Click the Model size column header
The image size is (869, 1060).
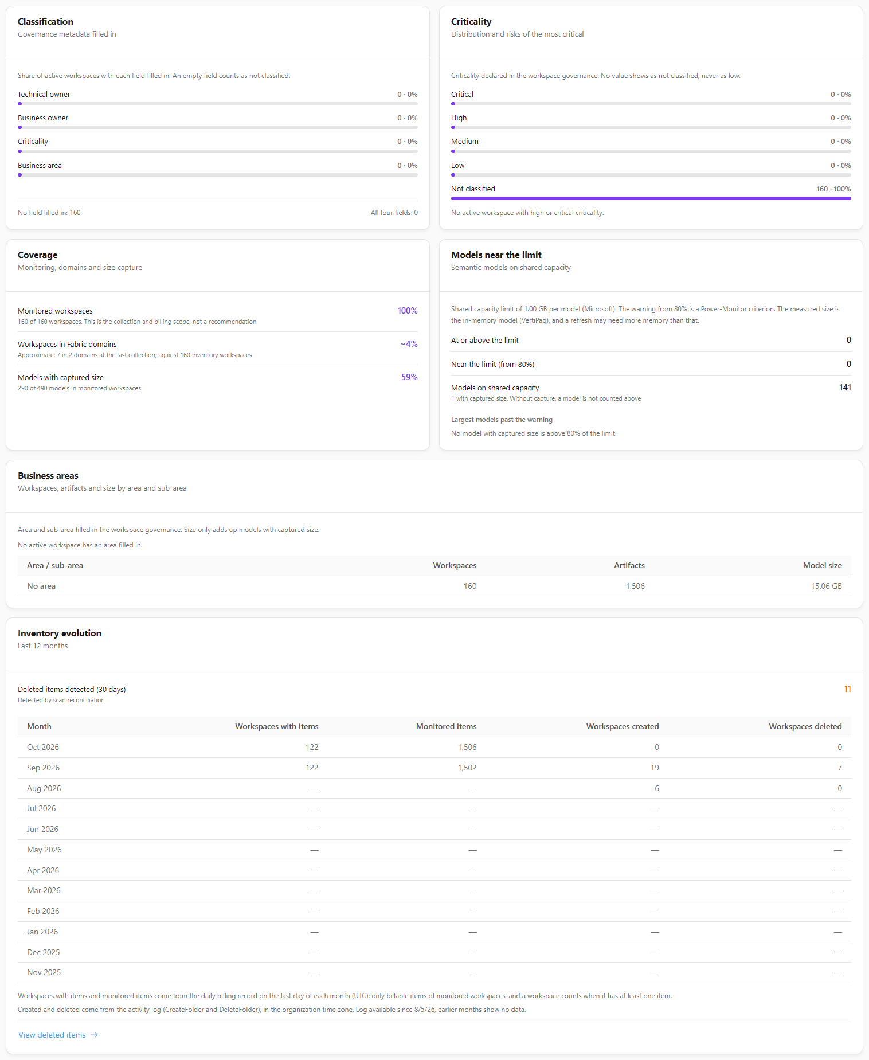pos(822,565)
